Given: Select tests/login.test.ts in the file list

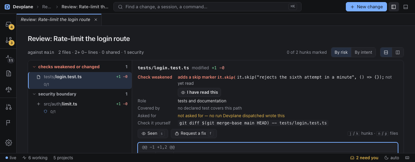Looking at the screenshot, I should tap(80, 80).
